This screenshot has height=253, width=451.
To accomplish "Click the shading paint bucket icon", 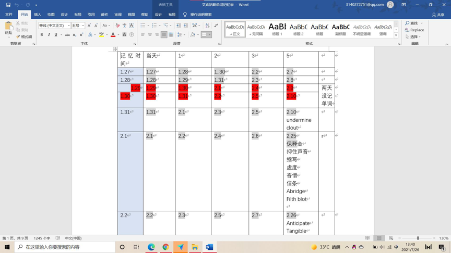I will (x=193, y=35).
